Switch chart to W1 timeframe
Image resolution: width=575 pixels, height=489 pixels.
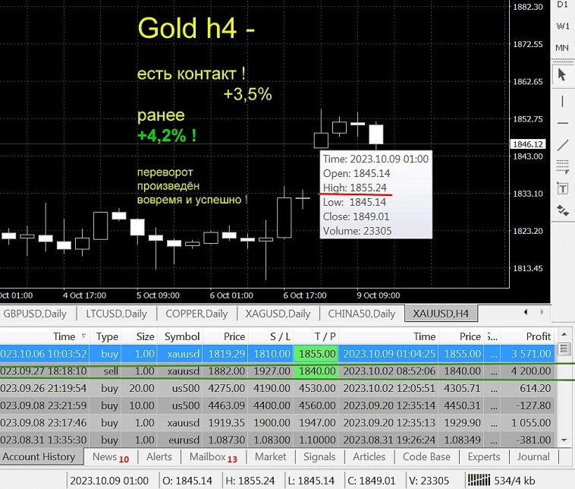pyautogui.click(x=562, y=26)
